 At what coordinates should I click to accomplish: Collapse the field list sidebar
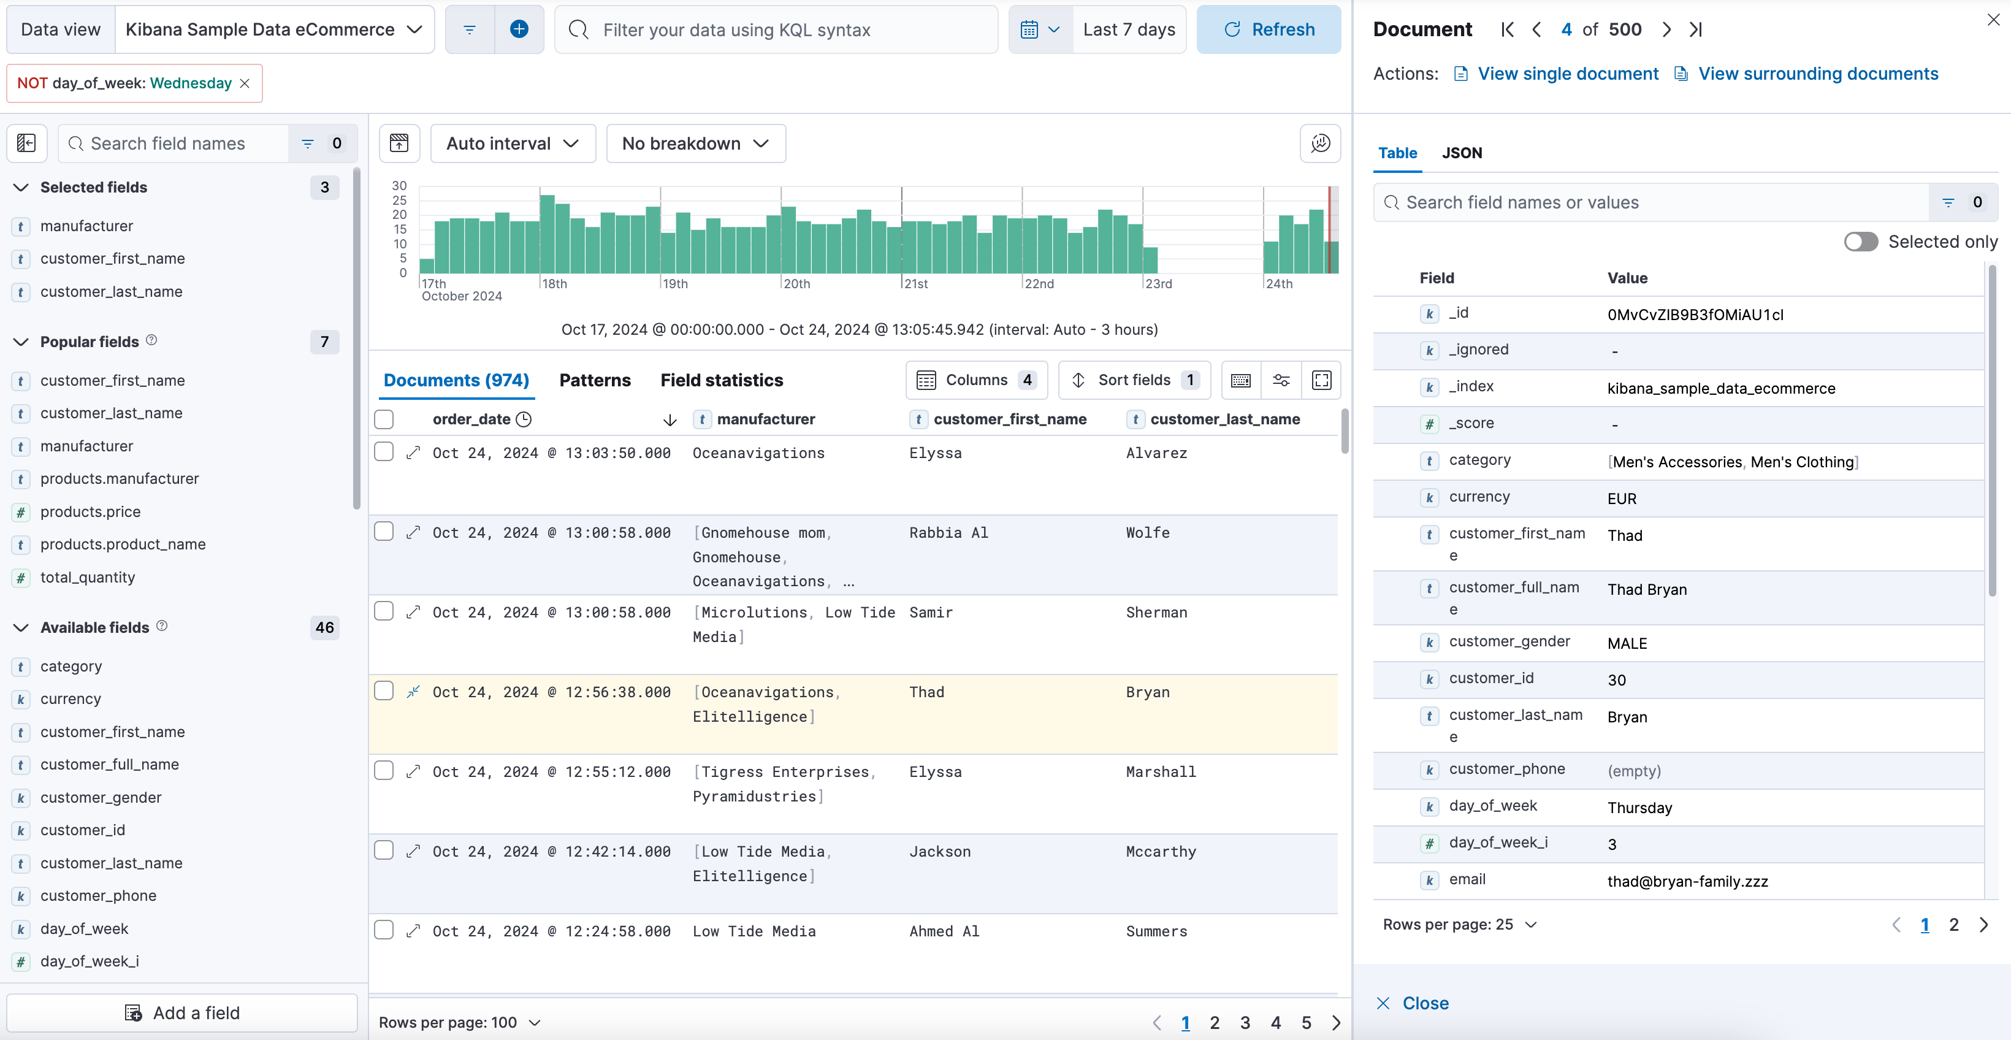[26, 143]
